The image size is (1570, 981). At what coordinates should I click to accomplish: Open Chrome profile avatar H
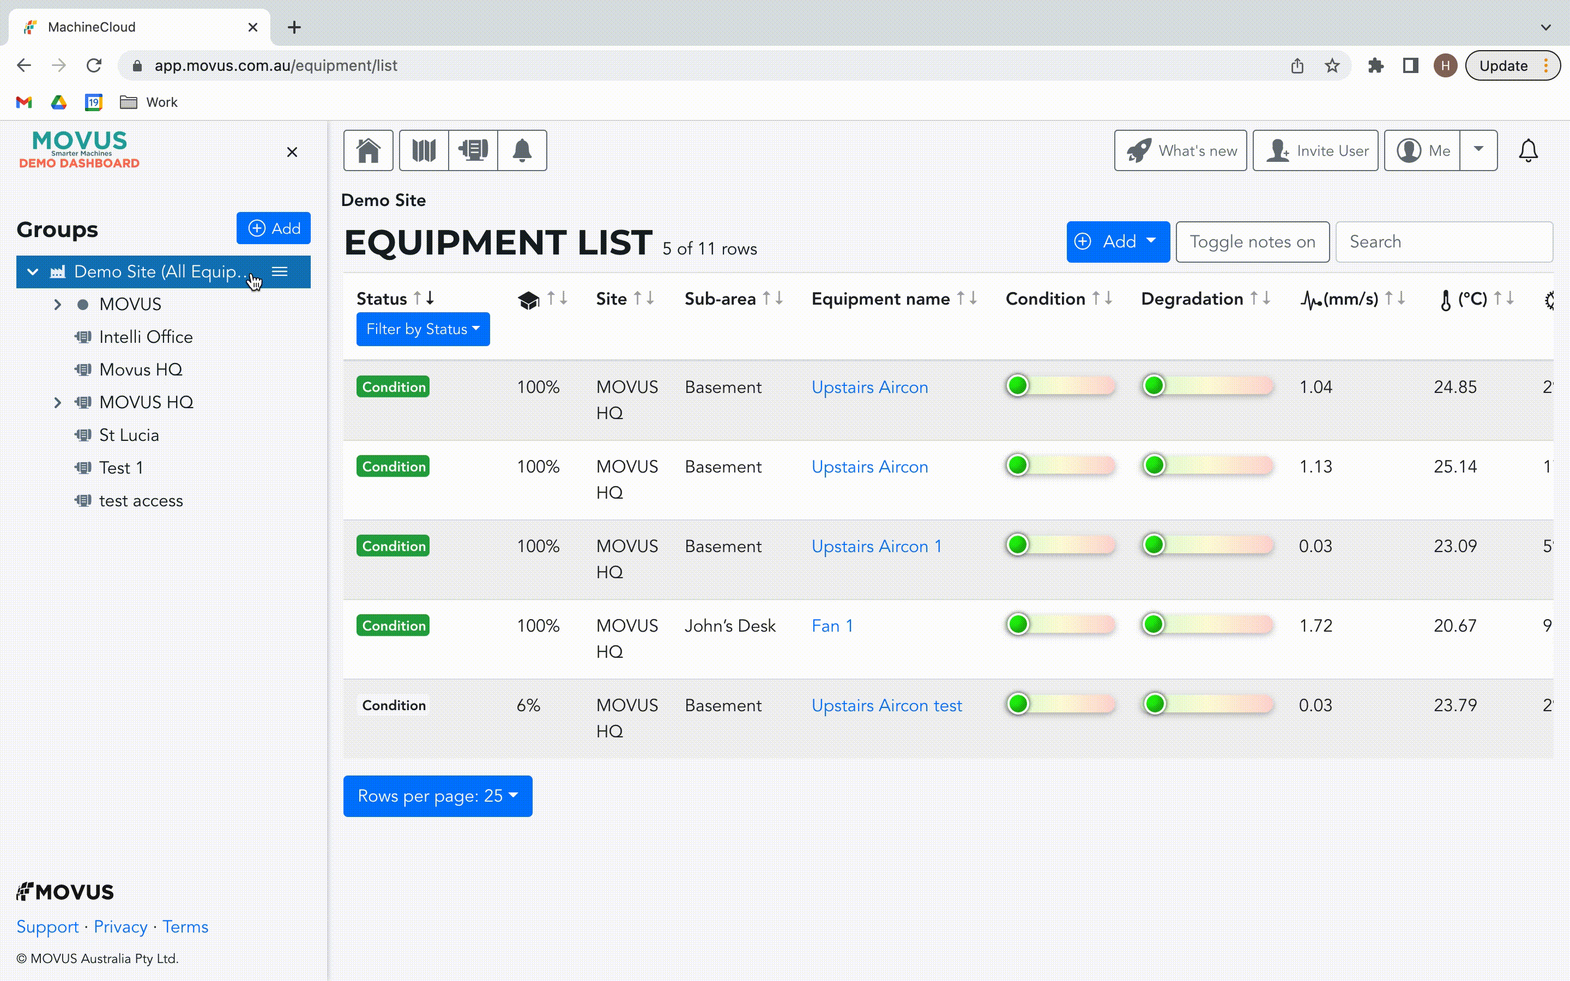point(1446,65)
